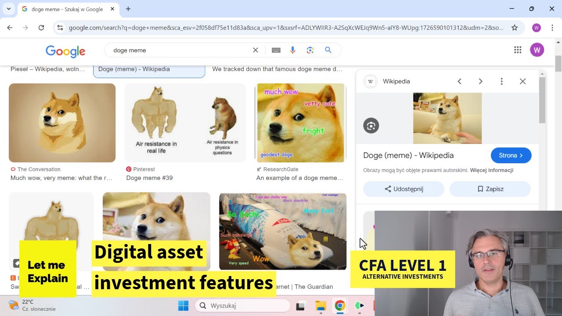Click 'An example of a doge meme' caption

(300, 178)
